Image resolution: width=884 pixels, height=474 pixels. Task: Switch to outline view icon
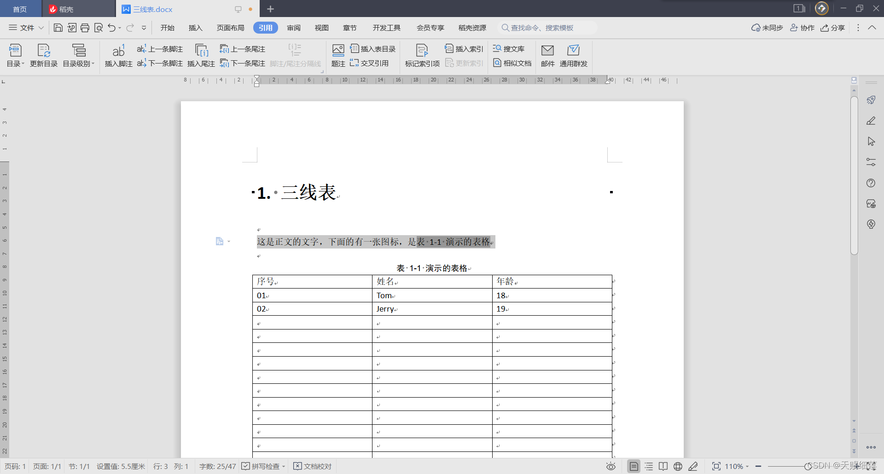point(649,466)
